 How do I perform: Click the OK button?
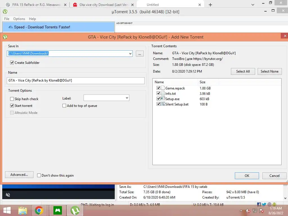(x=247, y=176)
